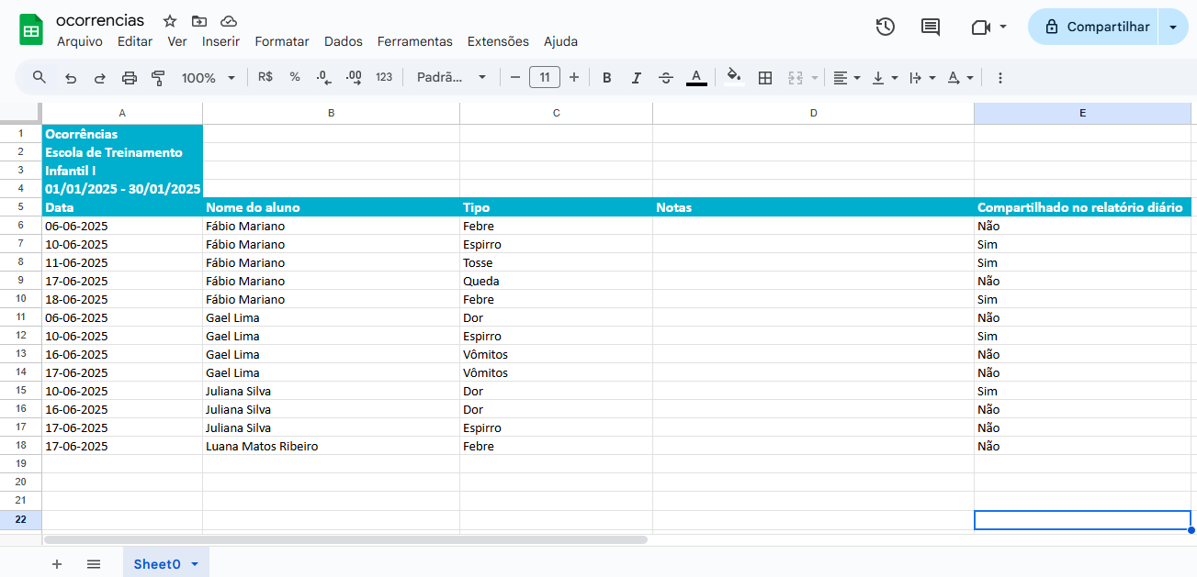Click the Compartilhar button
The height and width of the screenshot is (577, 1197).
[1093, 27]
